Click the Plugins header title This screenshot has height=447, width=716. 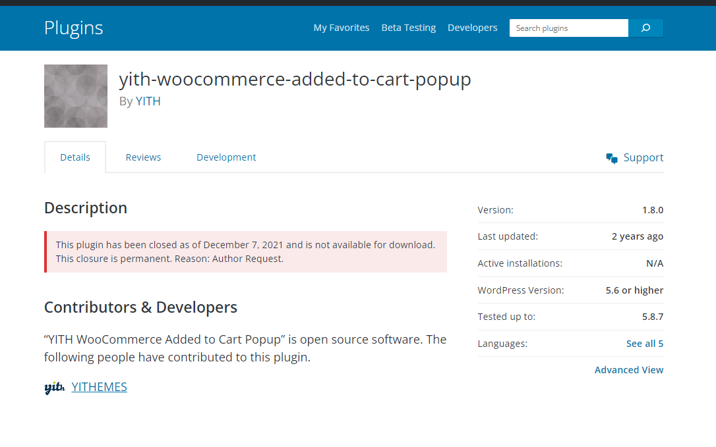[74, 28]
